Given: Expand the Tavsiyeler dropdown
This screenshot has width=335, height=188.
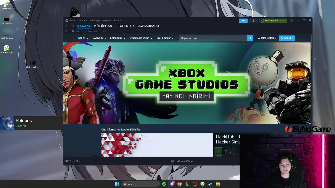Looking at the screenshot, I should pos(99,38).
